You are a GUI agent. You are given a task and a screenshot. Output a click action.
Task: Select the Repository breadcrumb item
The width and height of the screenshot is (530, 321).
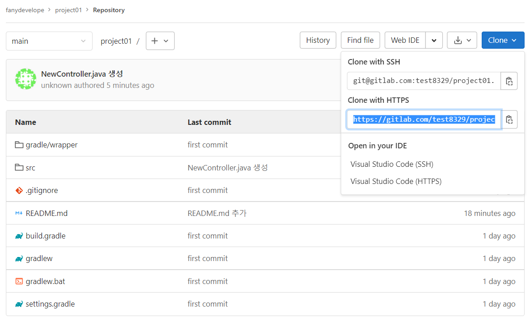[108, 9]
